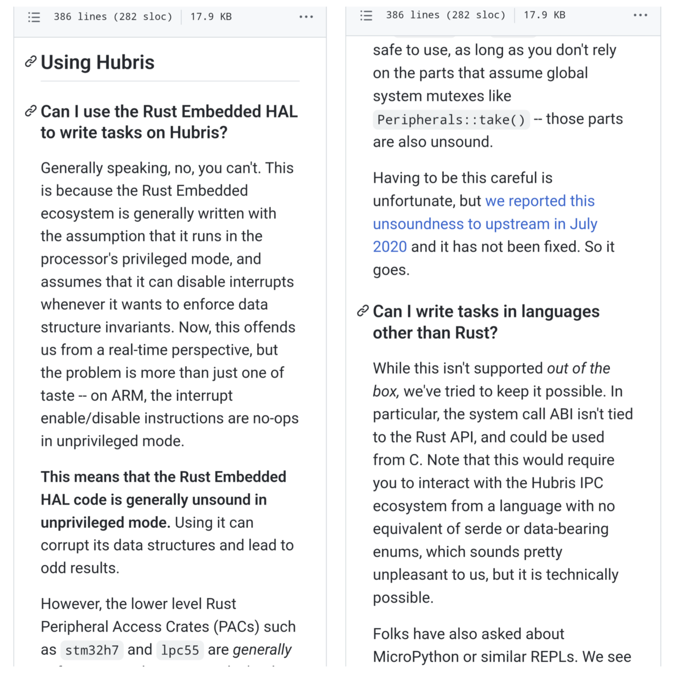This screenshot has width=673, height=673.
Task: Click the stm32h7 code snippet
Action: 92,650
